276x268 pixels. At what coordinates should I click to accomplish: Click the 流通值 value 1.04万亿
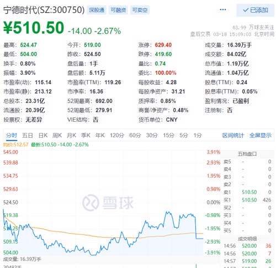coord(238,73)
